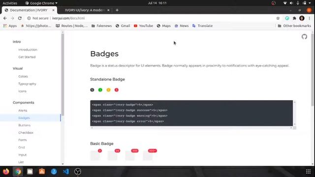Open the fakenews bookmarks folder
The height and width of the screenshot is (177, 315).
click(x=102, y=26)
